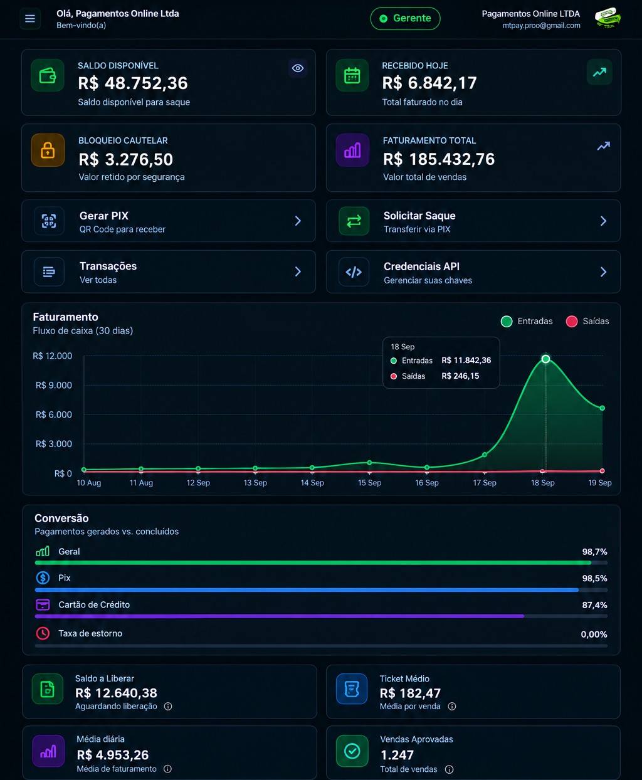Show info for Média por venda
Screen dimensions: 642x780
pos(452,706)
